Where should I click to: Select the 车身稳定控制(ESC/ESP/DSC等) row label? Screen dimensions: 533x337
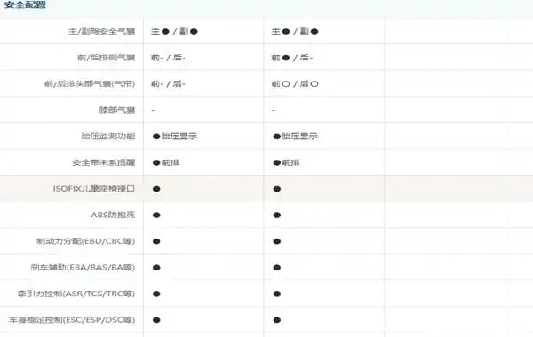72,320
